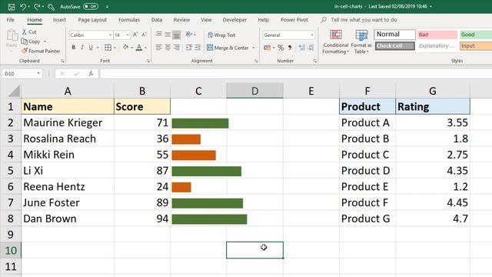Apply the Bad cell style
The width and height of the screenshot is (492, 277).
[x=437, y=35]
